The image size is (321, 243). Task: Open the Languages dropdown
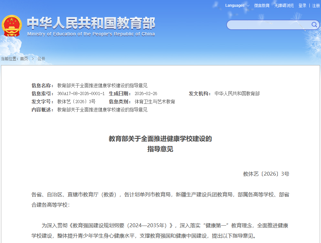point(237,5)
